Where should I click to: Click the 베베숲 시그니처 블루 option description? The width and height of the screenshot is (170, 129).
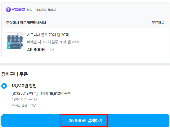point(53,42)
